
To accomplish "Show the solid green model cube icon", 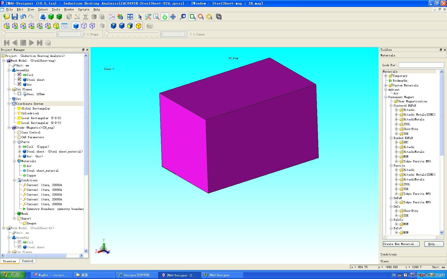I will coord(51,17).
